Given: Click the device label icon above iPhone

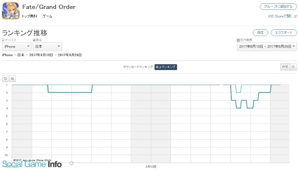Looking at the screenshot, I should click(3, 40).
